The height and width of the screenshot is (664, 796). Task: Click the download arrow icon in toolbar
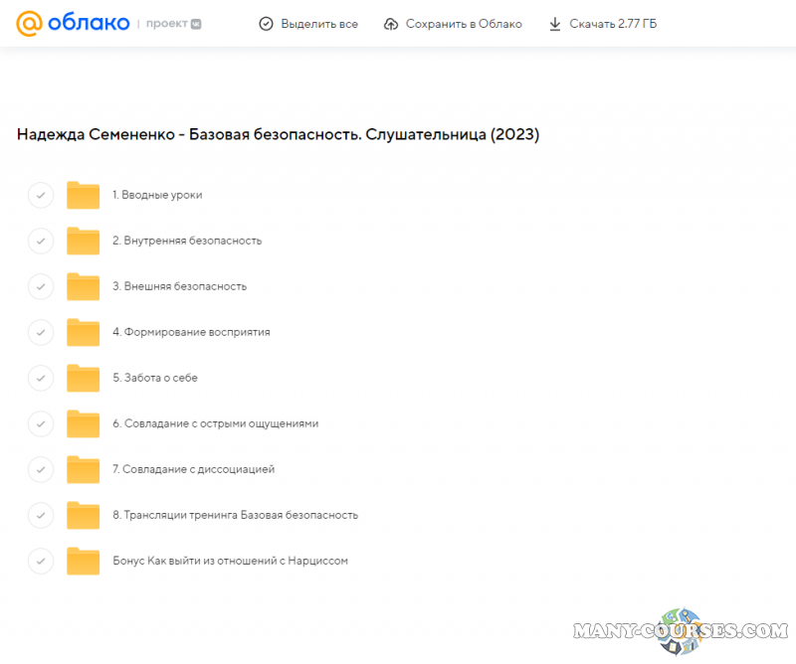tap(555, 24)
